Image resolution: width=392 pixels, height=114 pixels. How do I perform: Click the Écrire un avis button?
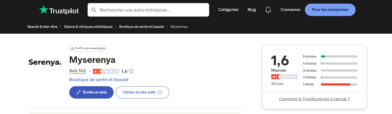[91, 92]
